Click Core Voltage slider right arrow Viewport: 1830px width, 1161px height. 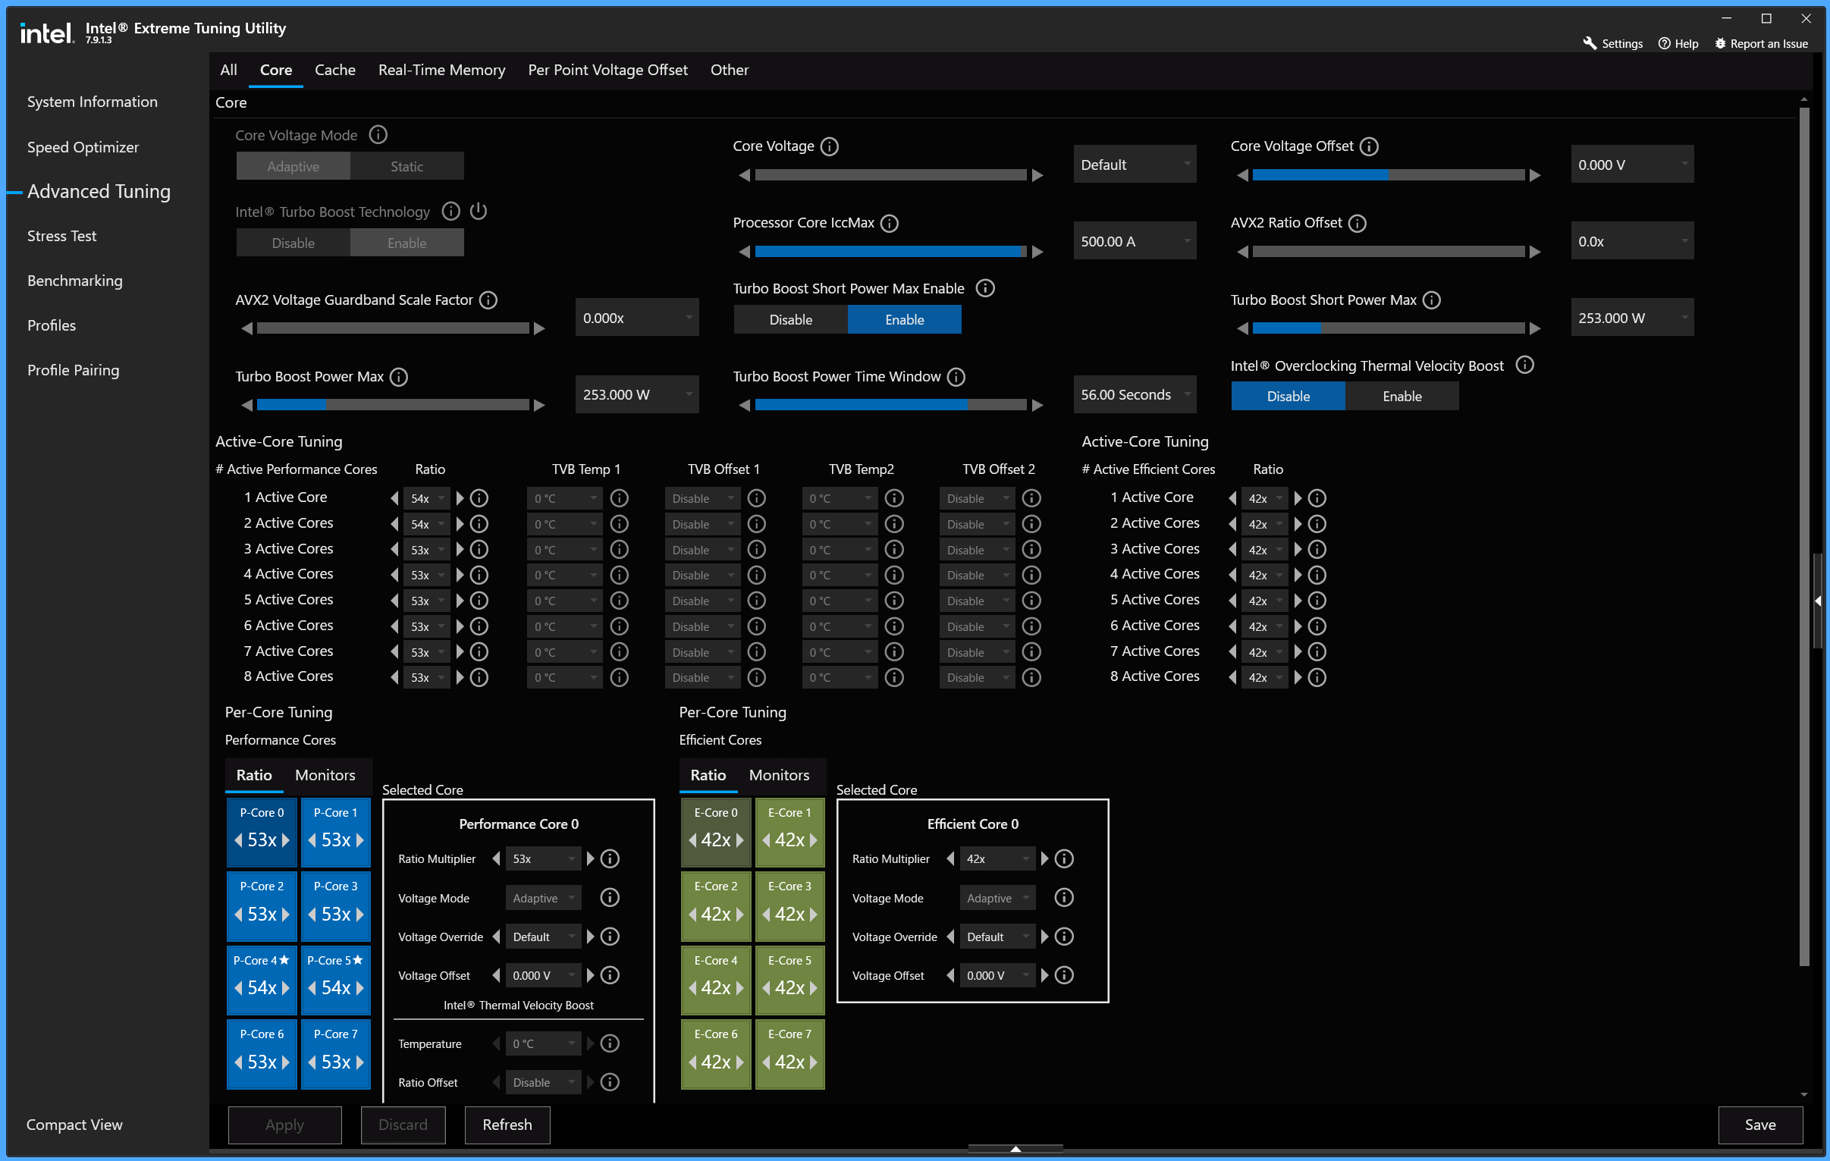tap(1037, 174)
